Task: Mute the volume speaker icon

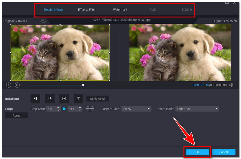Action: click(x=231, y=85)
